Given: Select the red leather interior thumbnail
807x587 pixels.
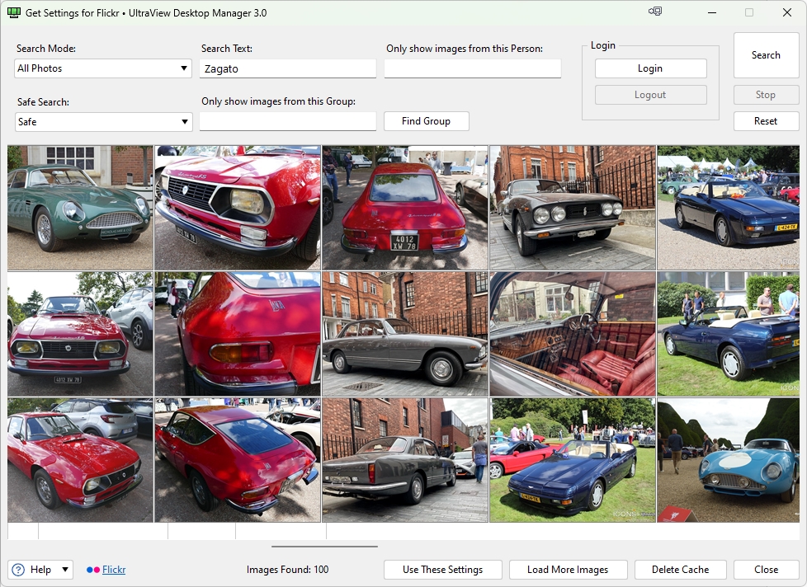Looking at the screenshot, I should coord(572,334).
